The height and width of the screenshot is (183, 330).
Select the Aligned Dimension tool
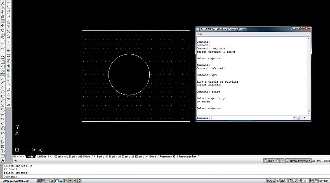(x=8, y=7)
